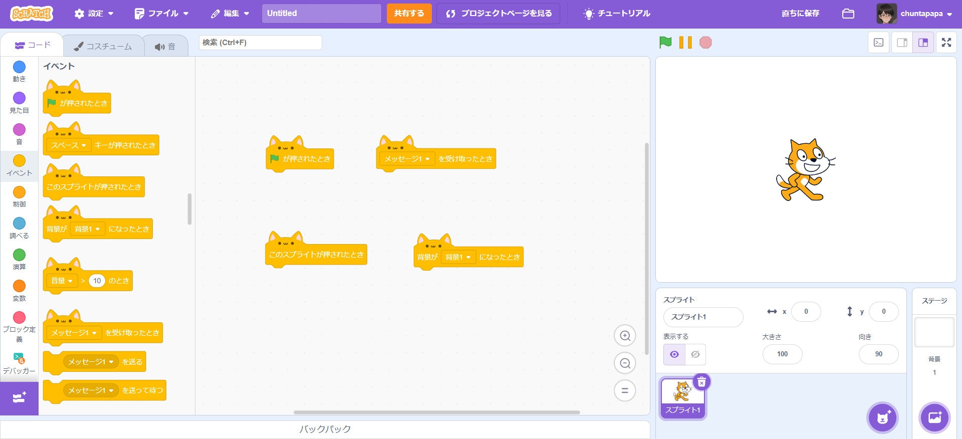Screen dimensions: 962x439
Task: Click the choose a sprite button
Action: click(882, 417)
